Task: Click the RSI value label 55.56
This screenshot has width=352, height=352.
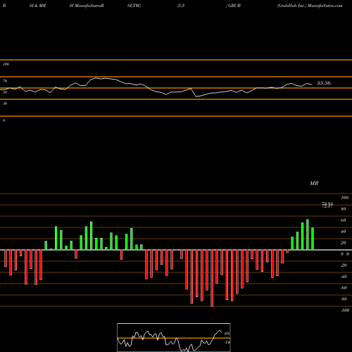Action: 324,83
